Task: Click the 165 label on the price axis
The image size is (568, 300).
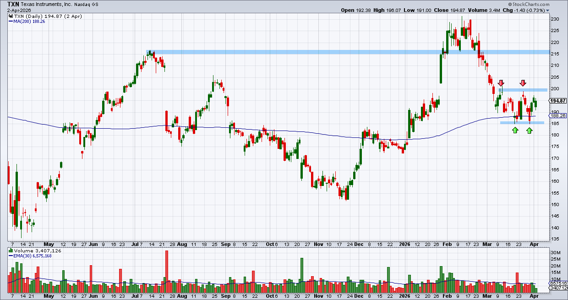Action: pyautogui.click(x=555, y=170)
